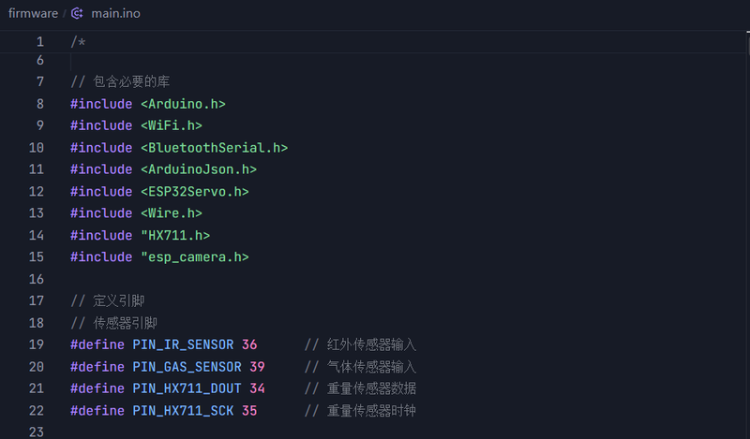Click the #define keyword on line 19
The width and height of the screenshot is (750, 439).
[x=97, y=344]
